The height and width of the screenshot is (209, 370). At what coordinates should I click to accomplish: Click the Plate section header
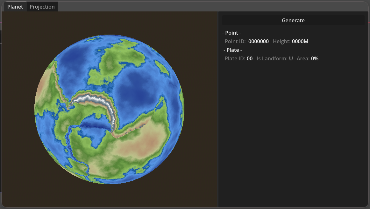click(x=233, y=50)
